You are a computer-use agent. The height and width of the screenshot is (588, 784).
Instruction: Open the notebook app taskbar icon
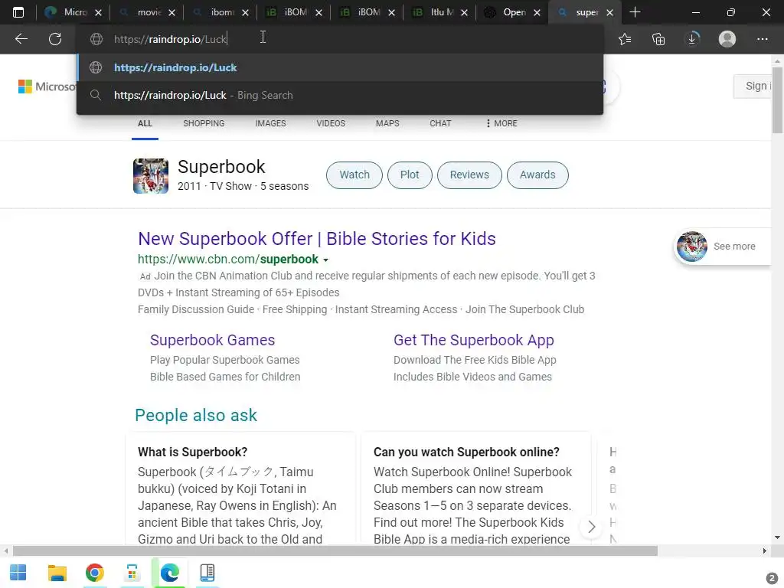pos(207,573)
